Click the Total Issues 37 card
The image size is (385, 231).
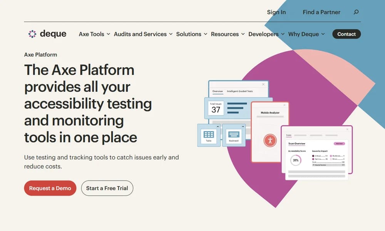[216, 108]
